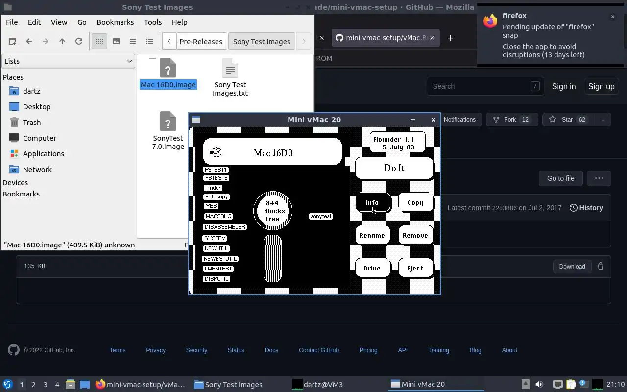Select finder file in Flounder list
Screen dimensions: 627x392
(213, 188)
